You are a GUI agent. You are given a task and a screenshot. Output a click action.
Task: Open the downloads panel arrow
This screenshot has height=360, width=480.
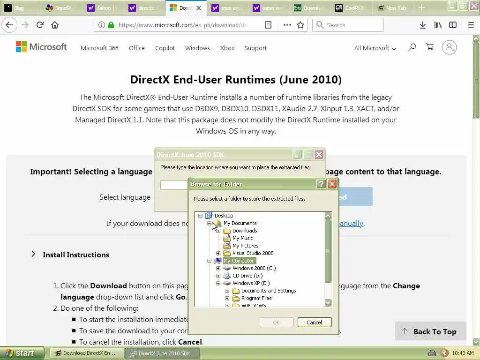point(423,25)
